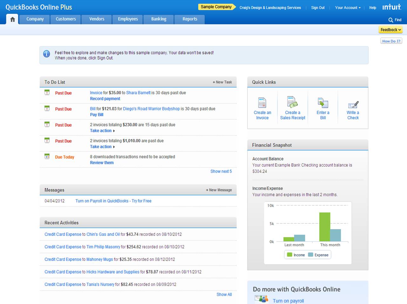Click Show next 5 link
The height and width of the screenshot is (304, 407).
(221, 171)
